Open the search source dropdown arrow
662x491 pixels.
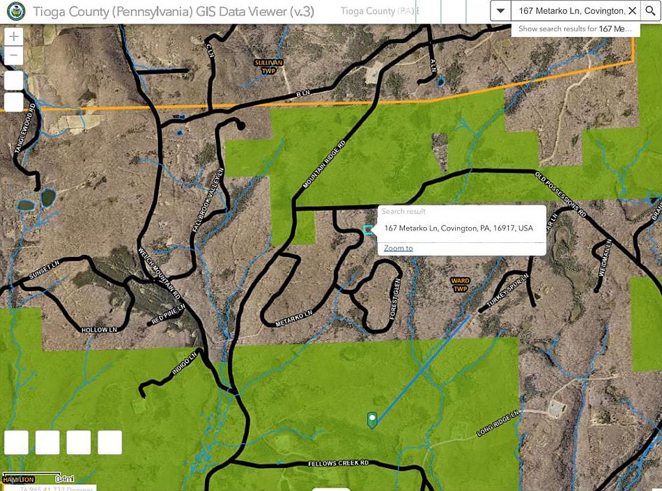click(x=501, y=11)
